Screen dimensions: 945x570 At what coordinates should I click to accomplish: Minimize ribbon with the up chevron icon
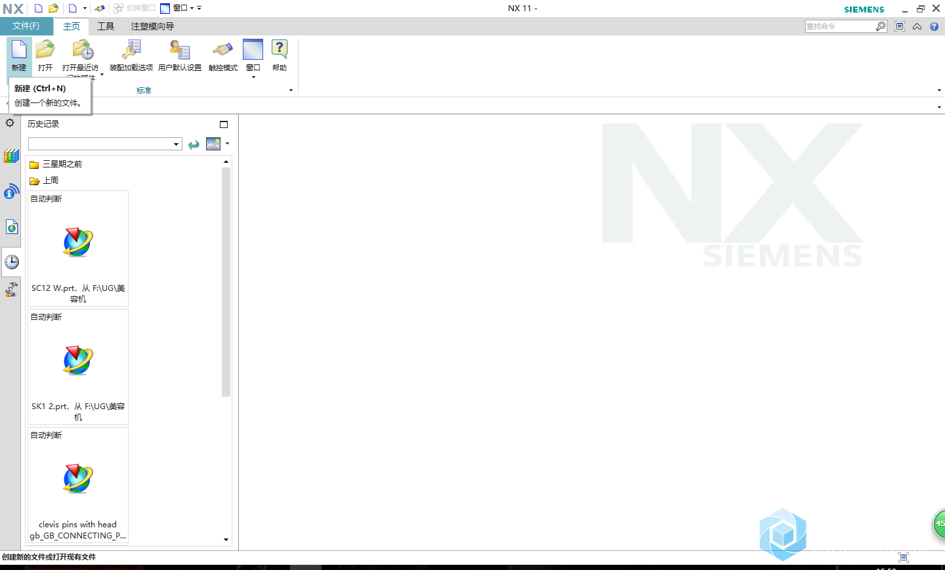917,26
